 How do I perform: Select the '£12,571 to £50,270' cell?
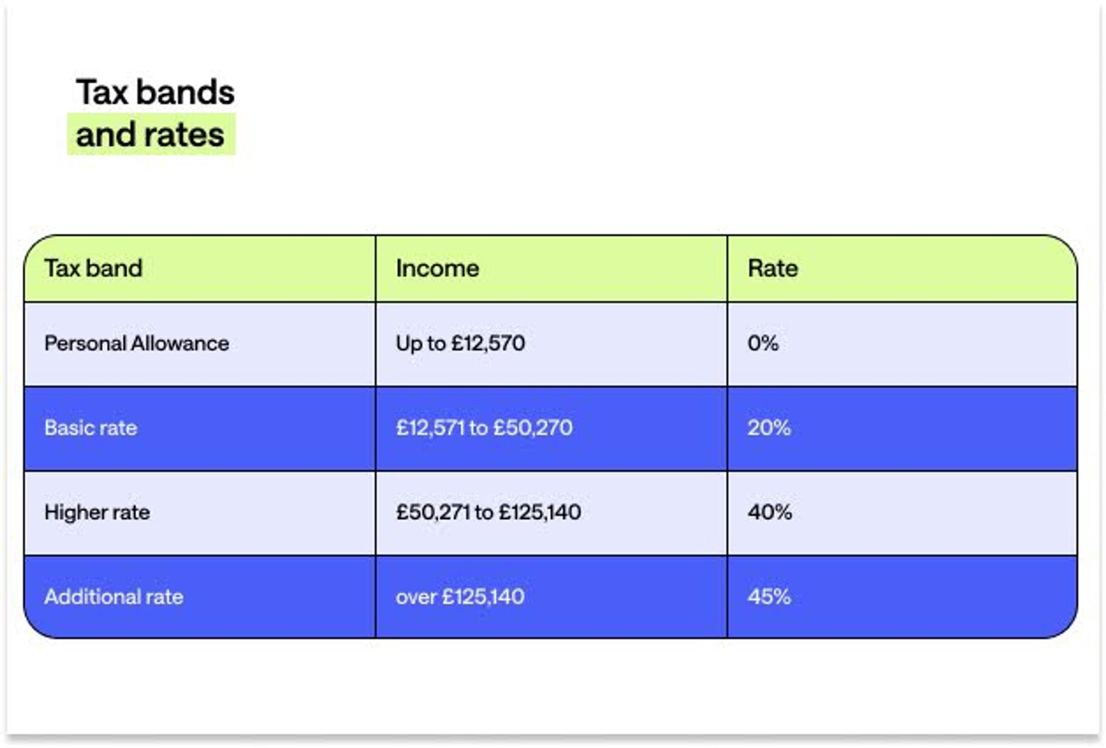coord(551,428)
